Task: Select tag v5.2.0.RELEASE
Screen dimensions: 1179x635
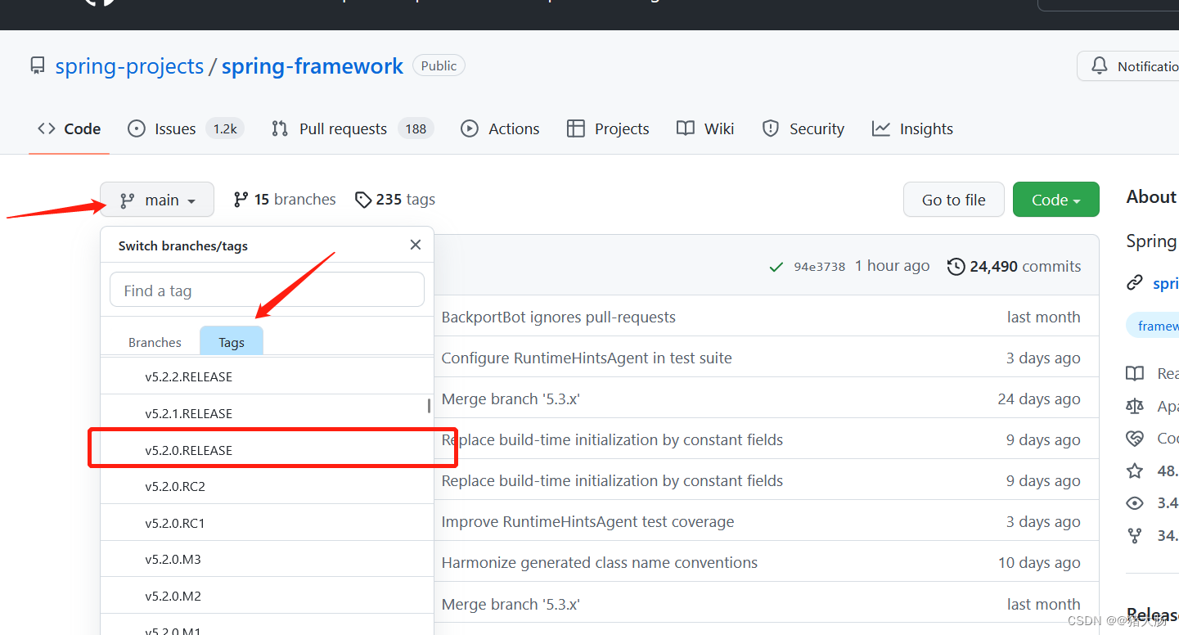Action: (x=189, y=450)
